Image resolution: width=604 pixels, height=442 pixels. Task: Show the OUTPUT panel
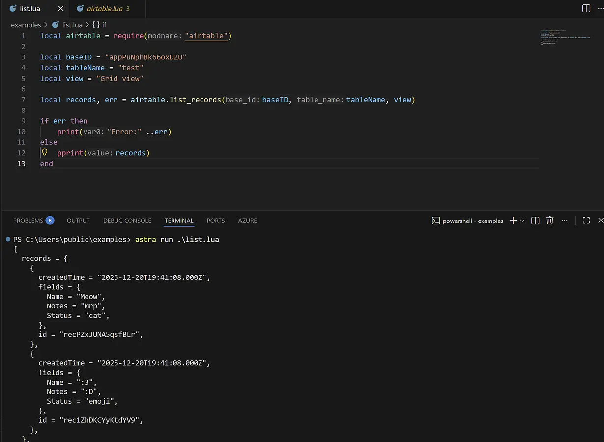point(78,221)
